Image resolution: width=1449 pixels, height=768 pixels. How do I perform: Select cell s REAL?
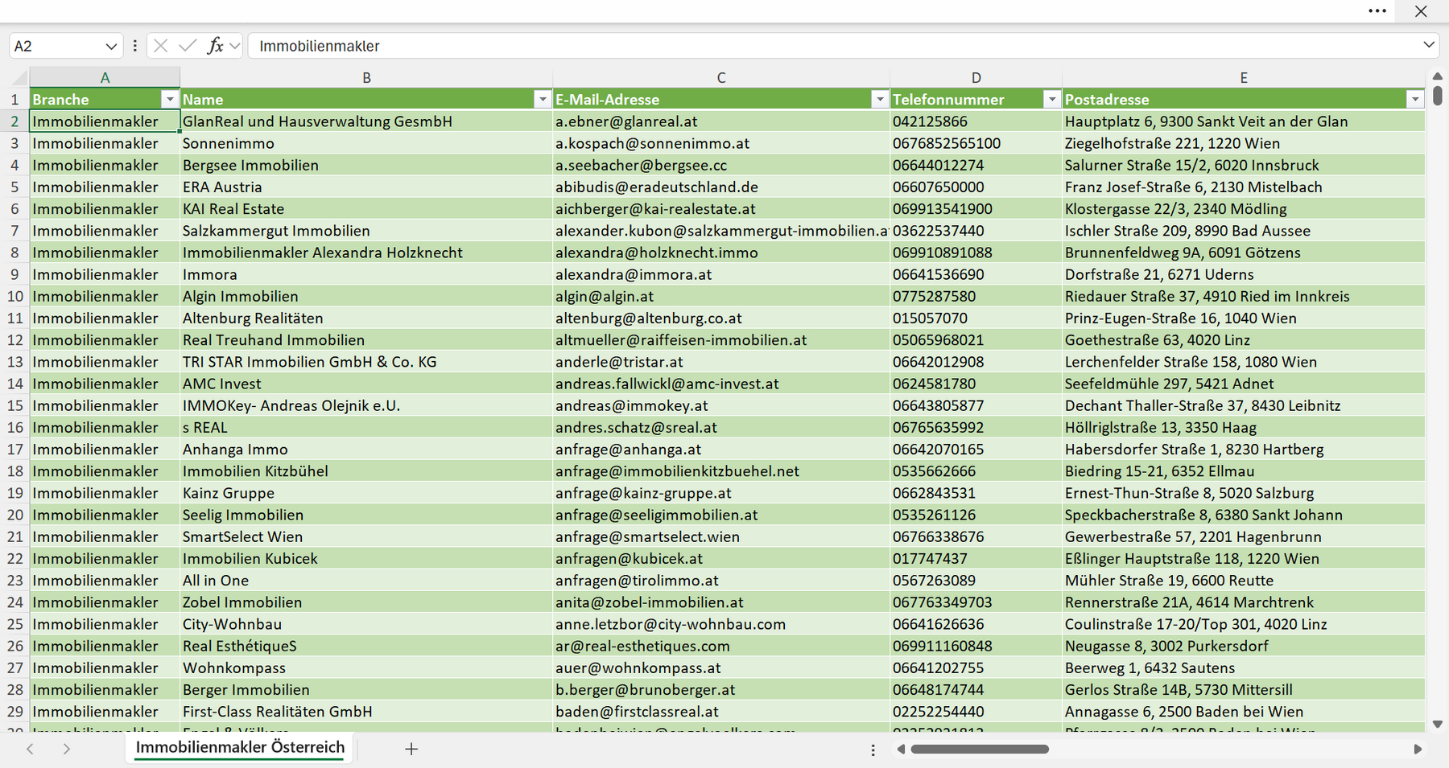point(366,427)
